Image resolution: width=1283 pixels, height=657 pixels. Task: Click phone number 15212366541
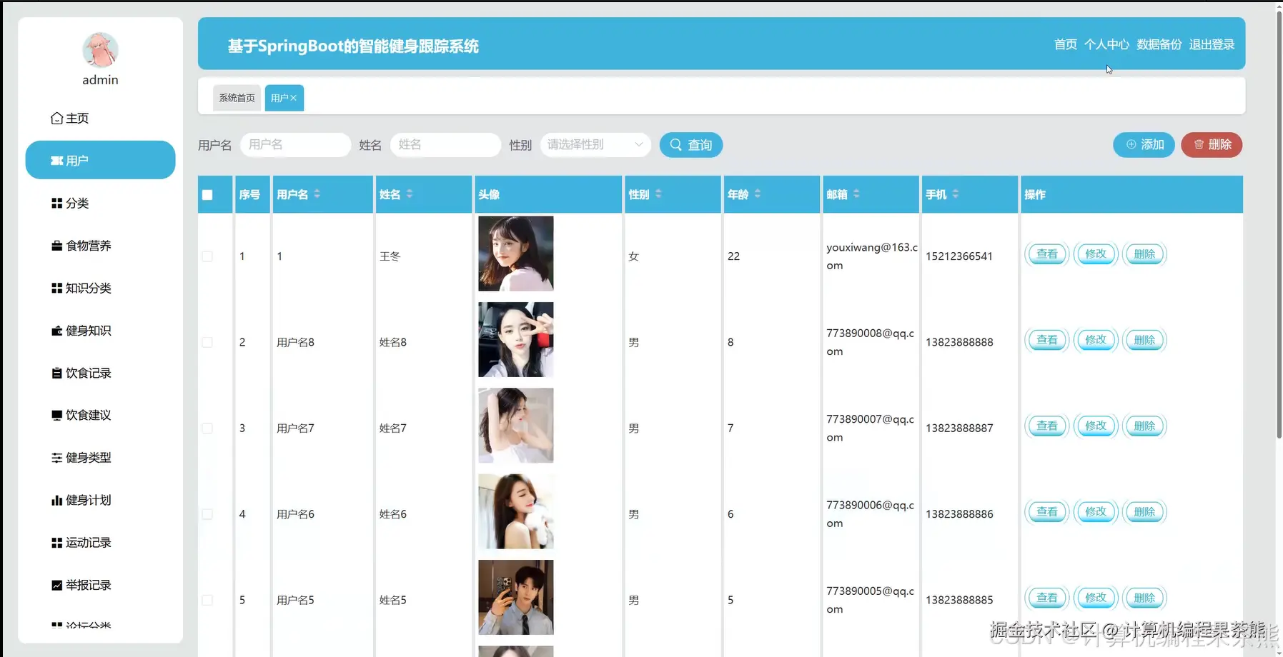[959, 256]
